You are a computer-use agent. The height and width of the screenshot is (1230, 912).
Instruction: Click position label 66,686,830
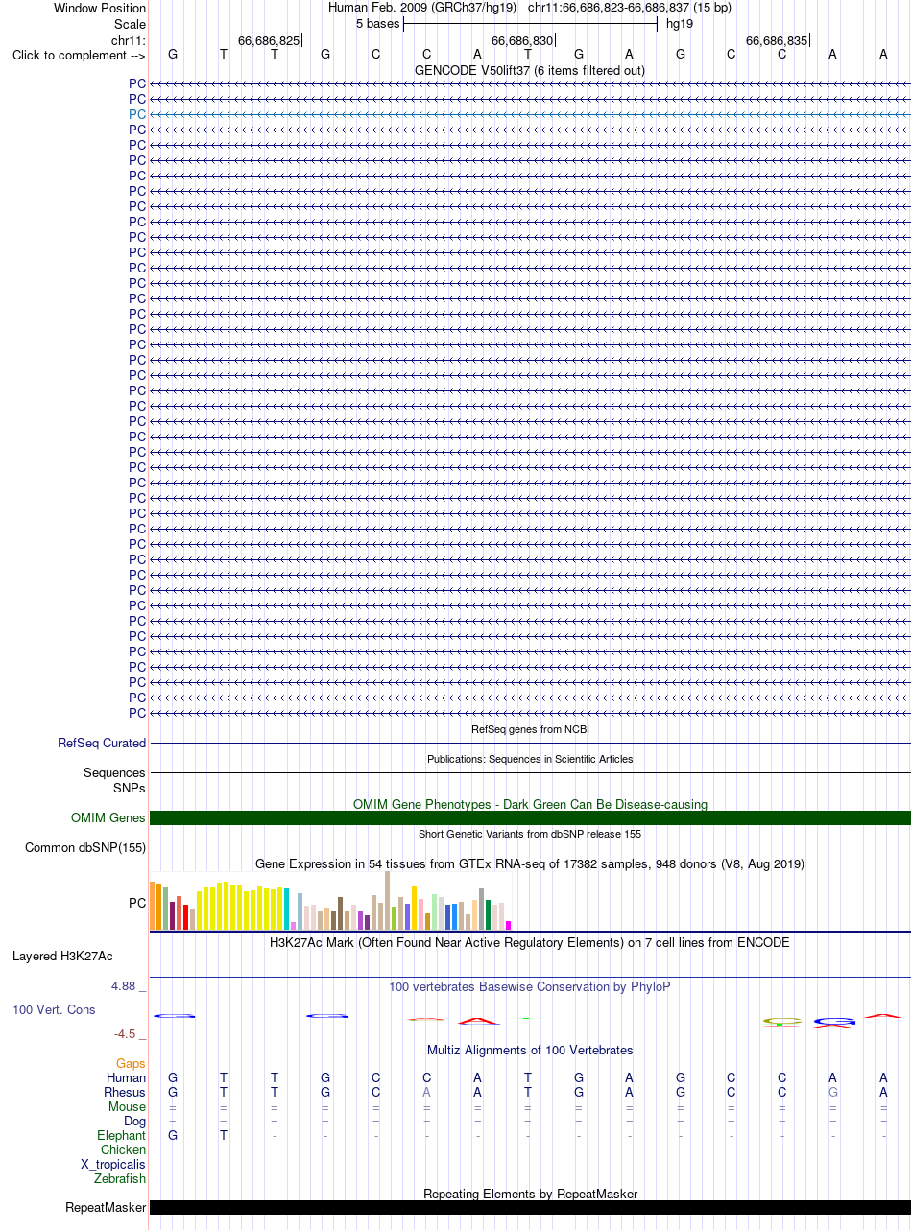tap(522, 40)
